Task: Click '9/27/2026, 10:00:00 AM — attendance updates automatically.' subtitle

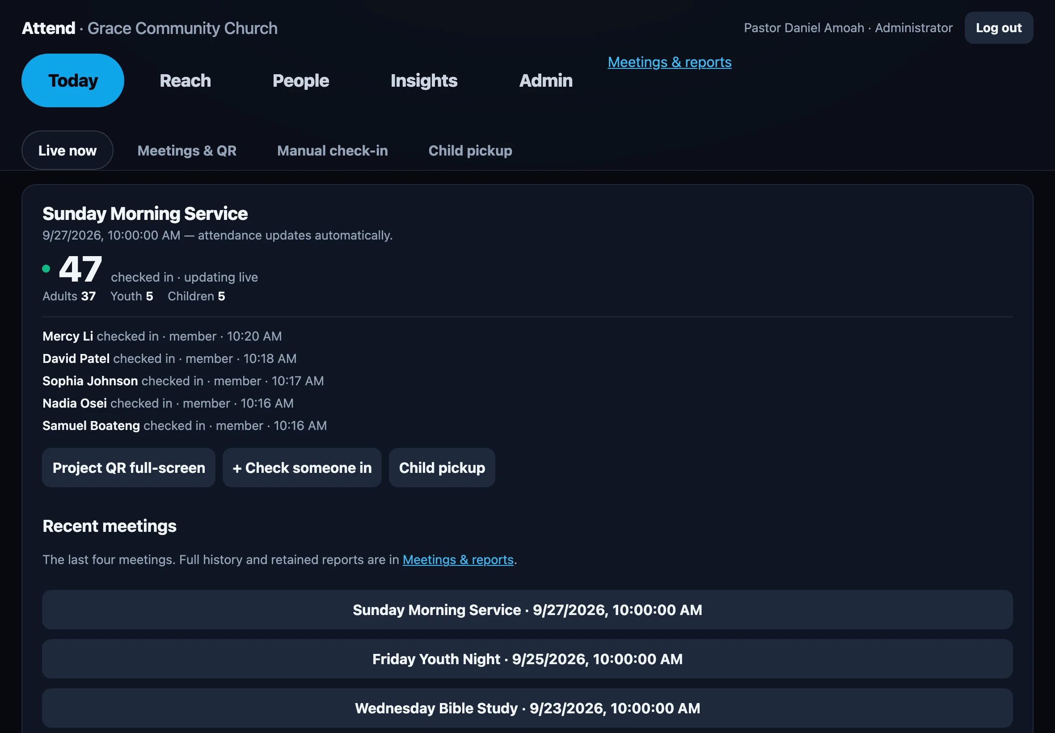Action: point(217,235)
